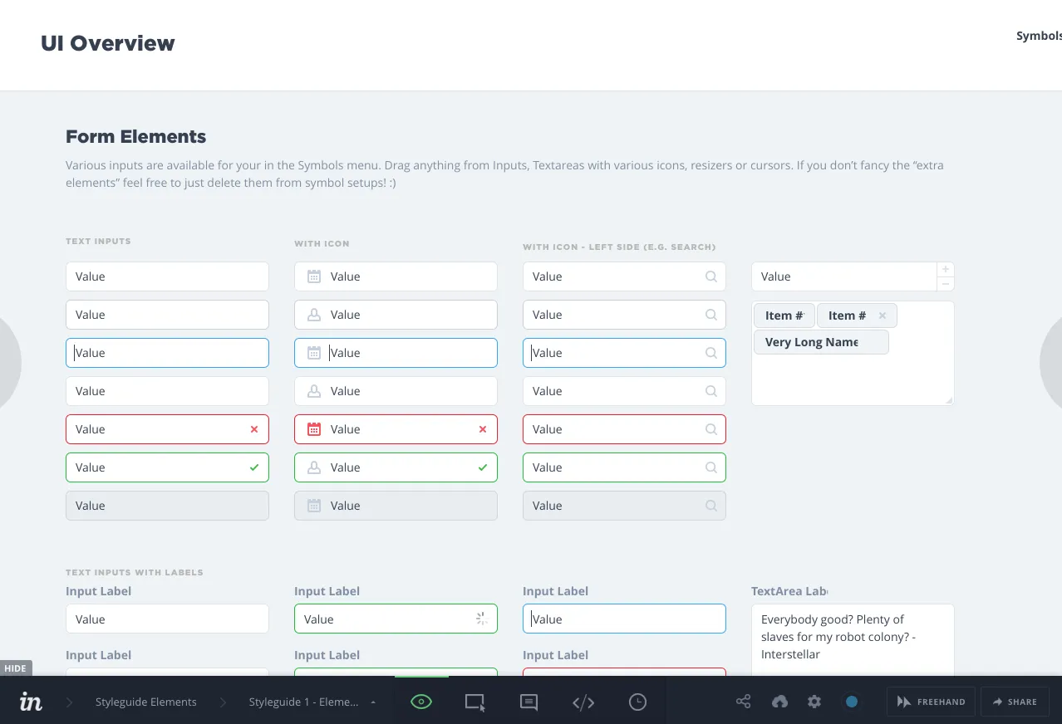Select the preview (eye) mode icon
This screenshot has height=724, width=1062.
click(420, 701)
